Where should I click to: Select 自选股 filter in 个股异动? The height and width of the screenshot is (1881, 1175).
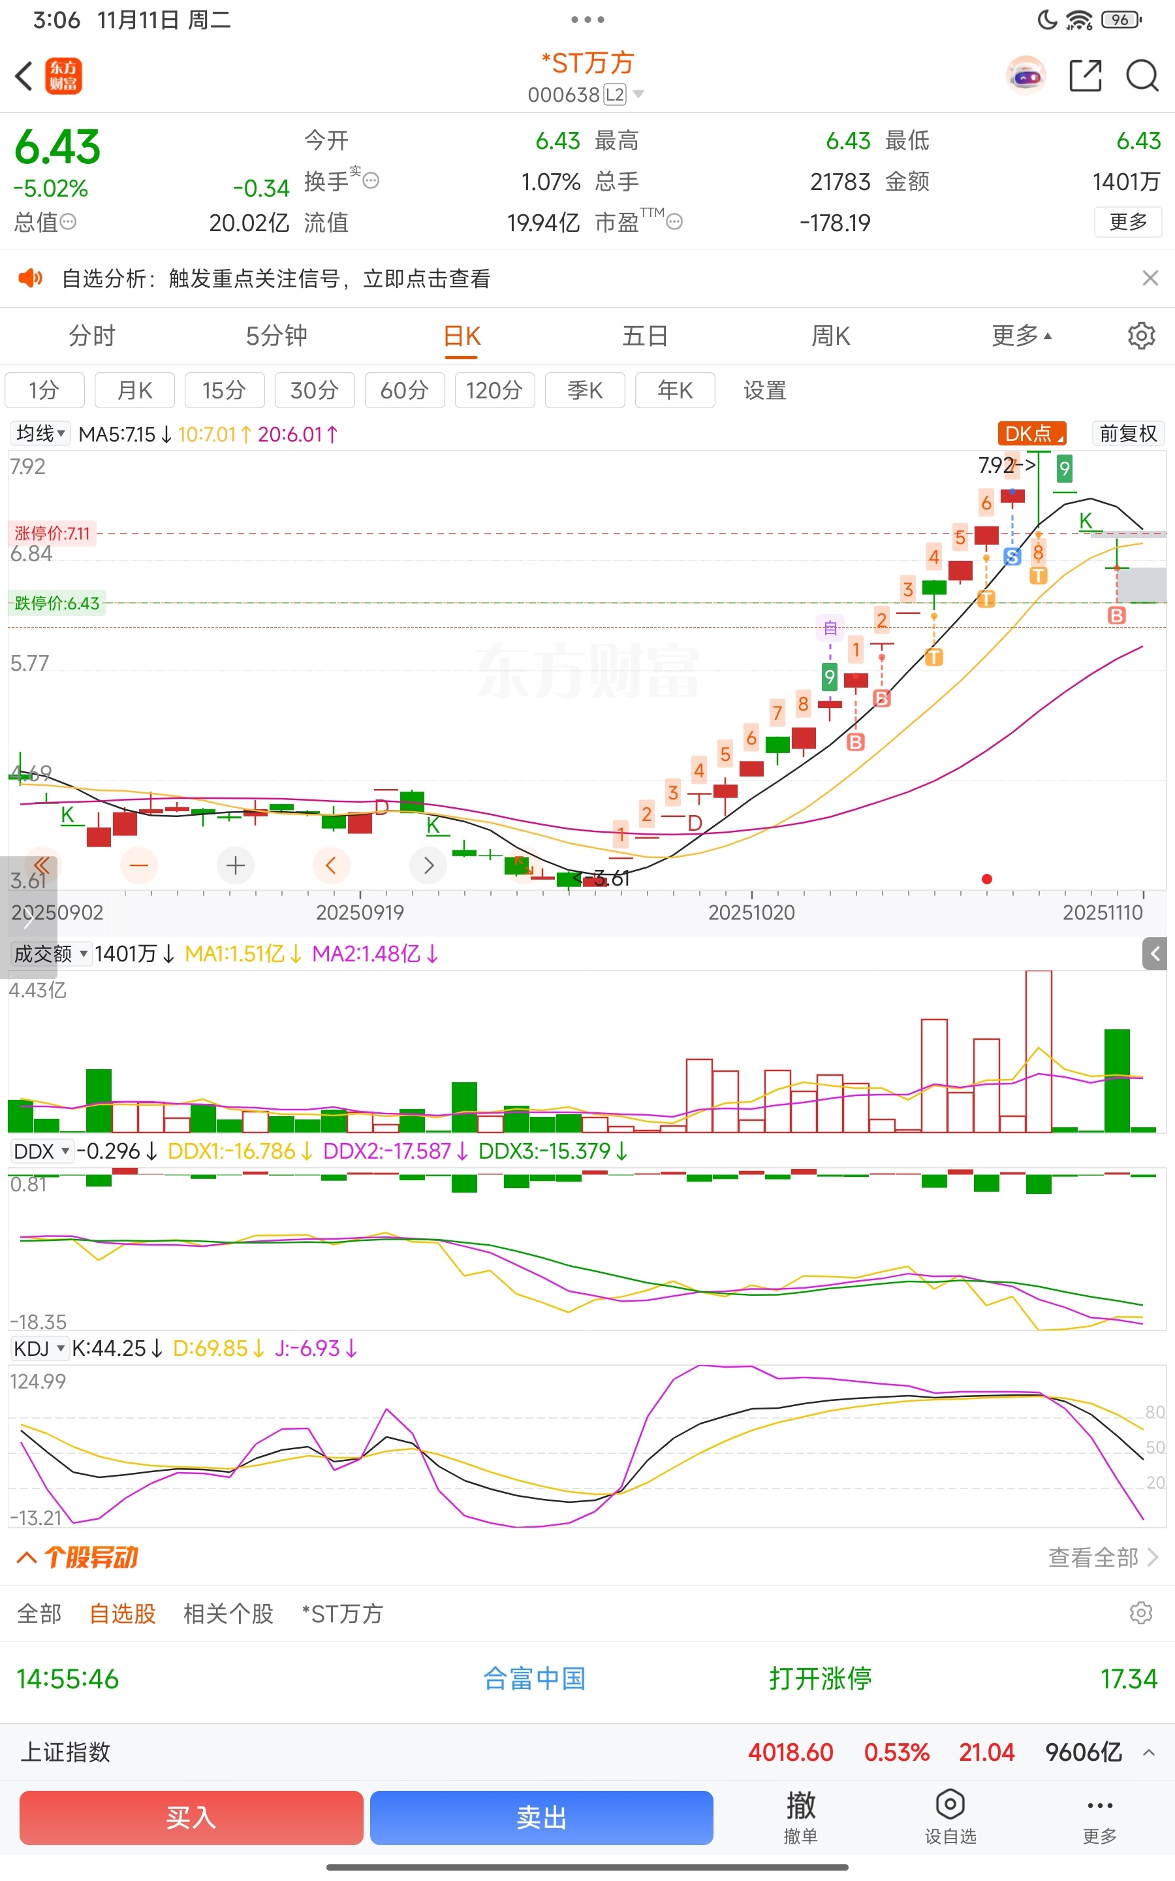coord(122,1614)
